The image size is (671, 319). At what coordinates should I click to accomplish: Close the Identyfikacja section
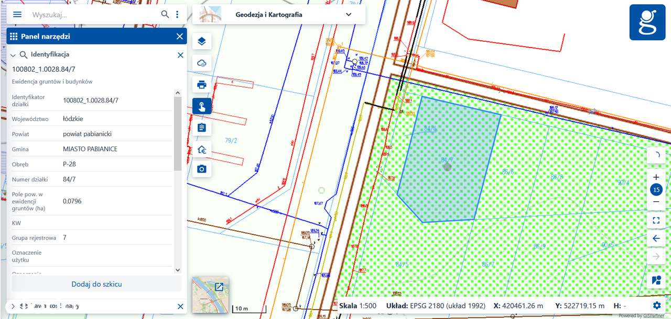[180, 54]
